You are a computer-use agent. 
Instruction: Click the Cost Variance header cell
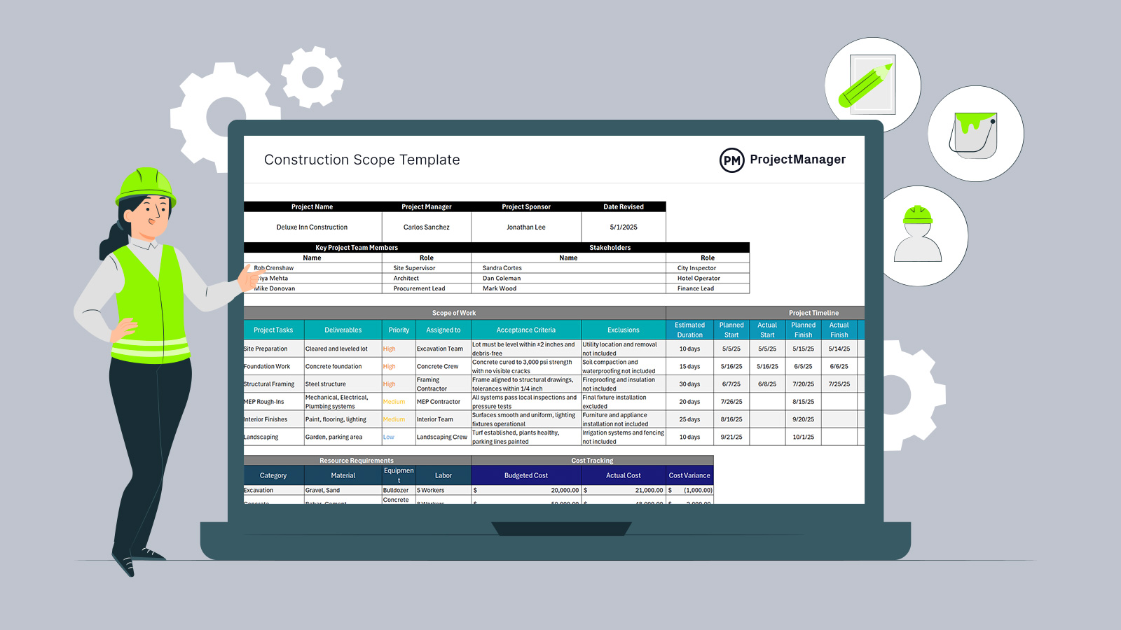[689, 476]
